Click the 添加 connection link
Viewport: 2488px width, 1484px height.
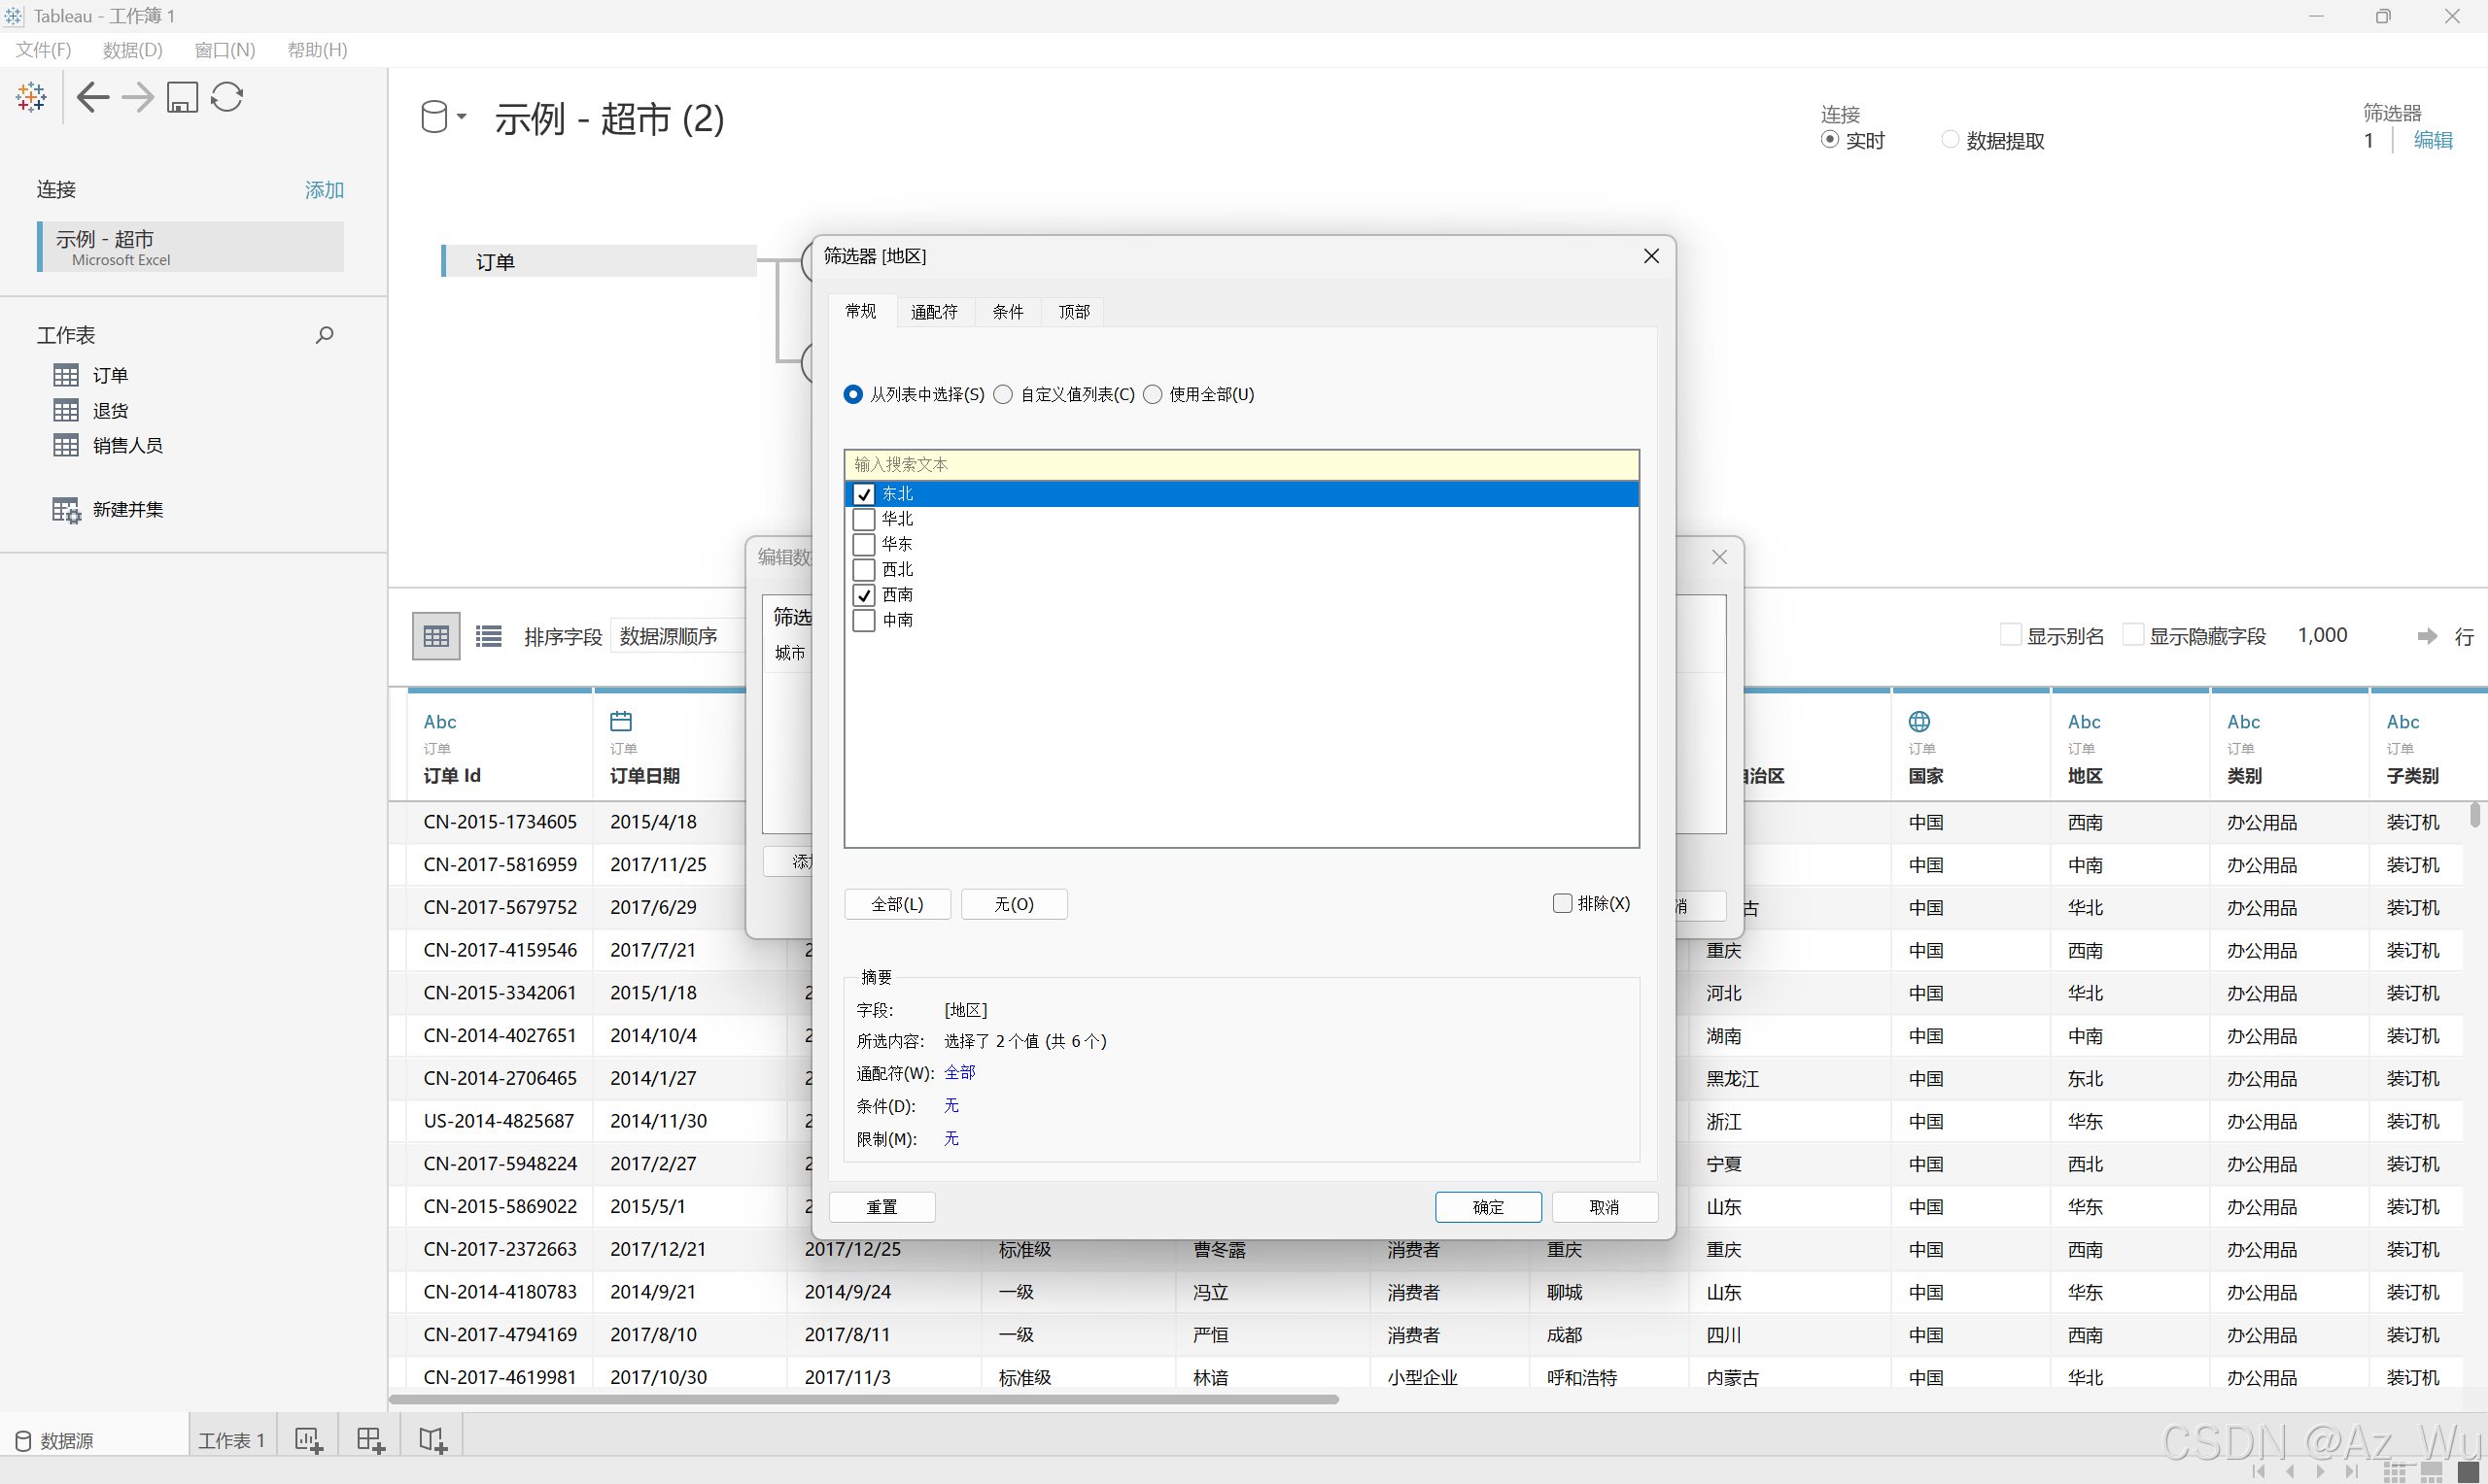(325, 190)
